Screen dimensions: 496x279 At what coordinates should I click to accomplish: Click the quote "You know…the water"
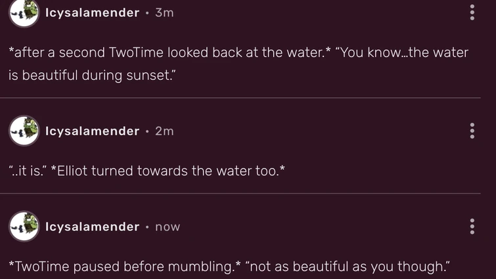pyautogui.click(x=401, y=53)
